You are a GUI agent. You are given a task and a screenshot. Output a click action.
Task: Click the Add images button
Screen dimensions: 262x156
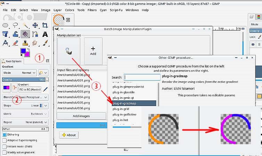tap(81, 116)
